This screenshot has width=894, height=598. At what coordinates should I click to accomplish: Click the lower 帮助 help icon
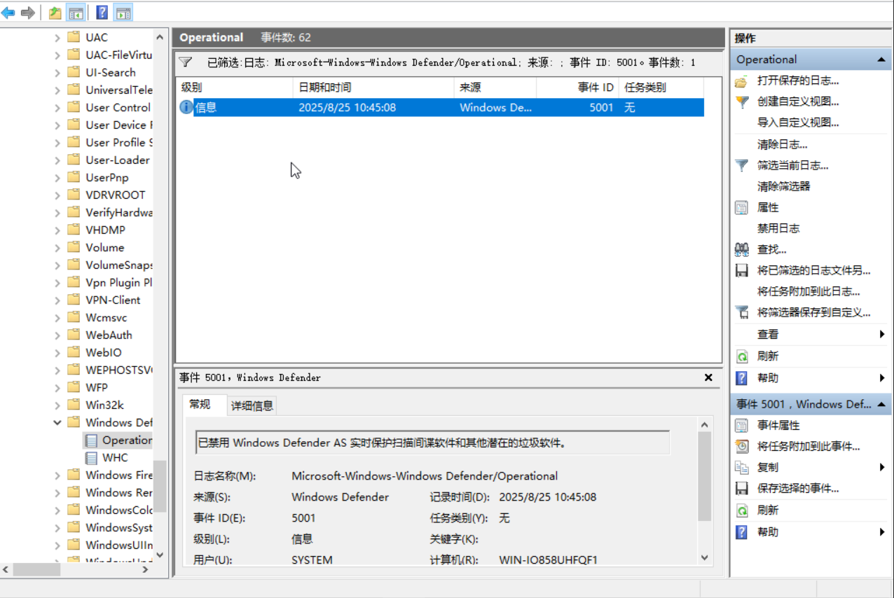(x=741, y=532)
